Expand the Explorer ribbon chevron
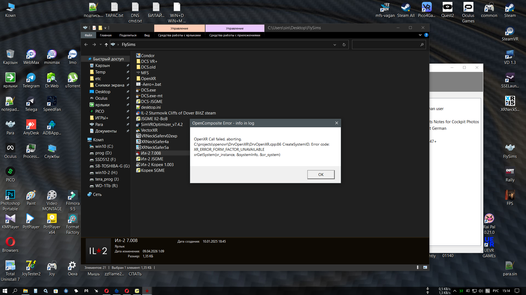Image resolution: width=526 pixels, height=295 pixels. [x=420, y=35]
